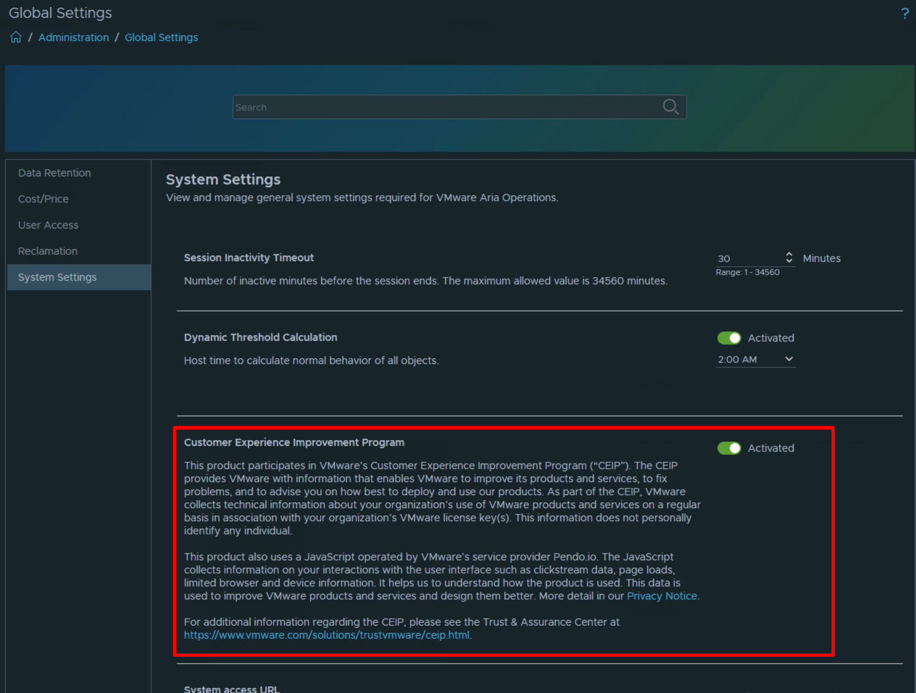This screenshot has height=693, width=916.
Task: Select the System Settings sidebar entry
Action: [57, 277]
